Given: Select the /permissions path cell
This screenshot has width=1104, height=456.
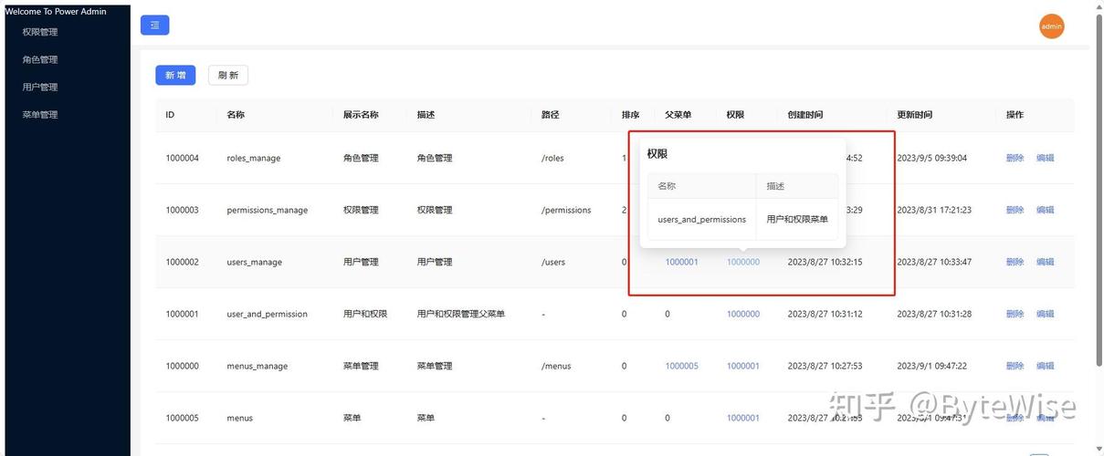Looking at the screenshot, I should pos(566,210).
